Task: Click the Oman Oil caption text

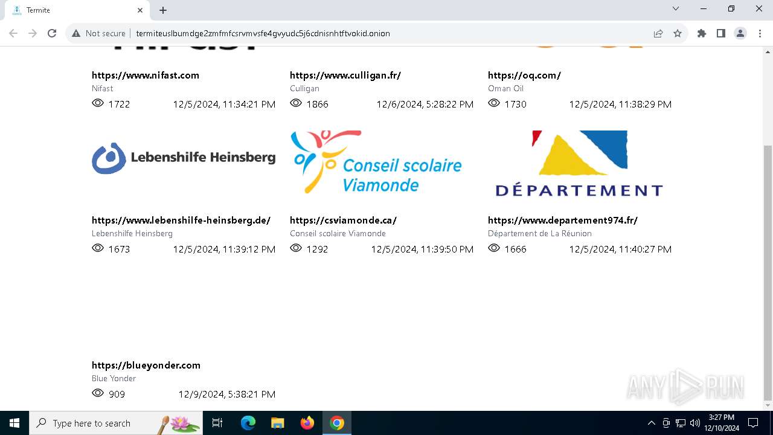Action: click(x=505, y=88)
